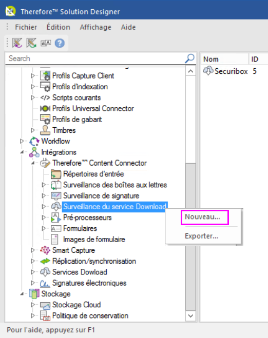Collapse the Intégrations node

point(22,152)
